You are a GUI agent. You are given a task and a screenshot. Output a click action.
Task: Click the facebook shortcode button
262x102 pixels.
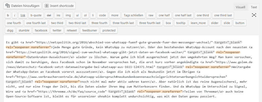pyautogui.click(x=41, y=30)
